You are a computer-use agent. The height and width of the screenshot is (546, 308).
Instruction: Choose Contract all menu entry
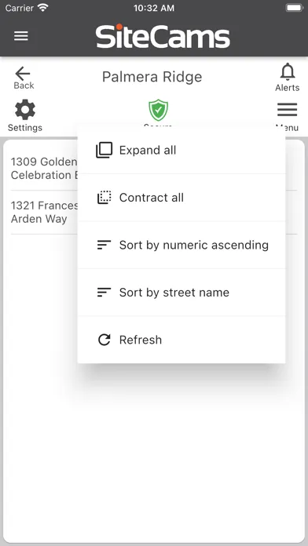181,198
